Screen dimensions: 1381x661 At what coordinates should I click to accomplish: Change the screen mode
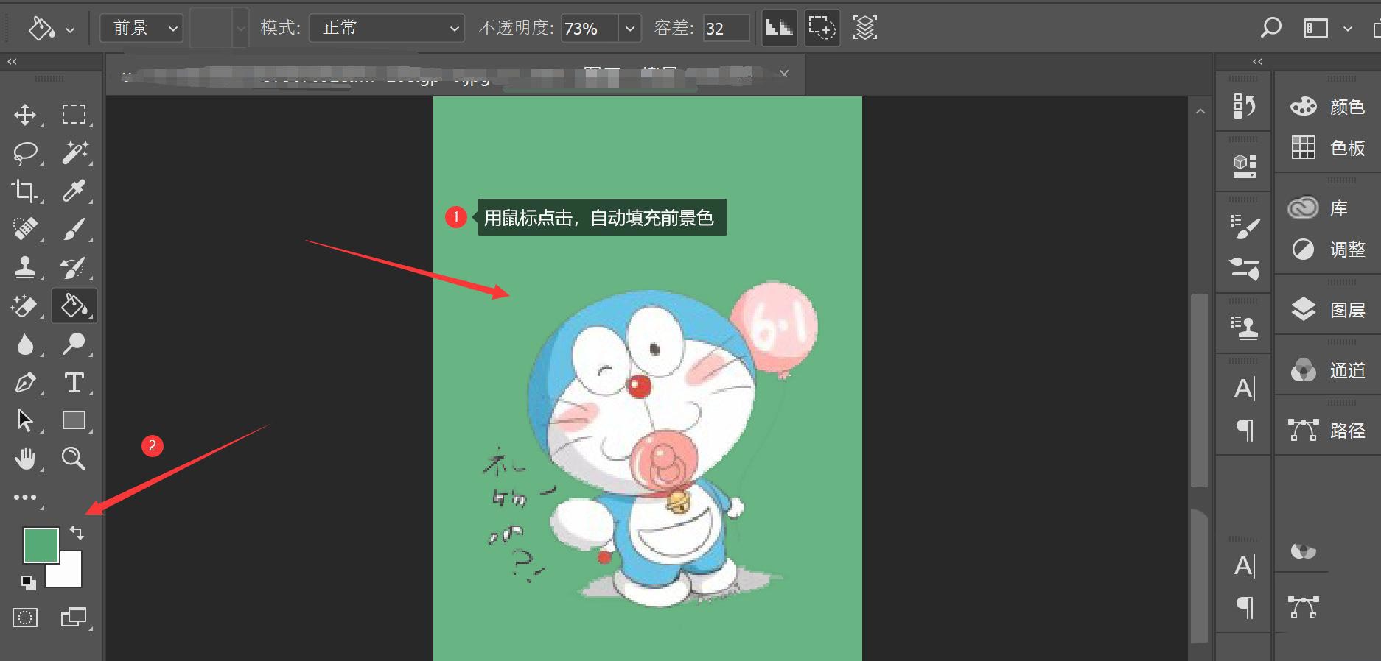[x=74, y=617]
